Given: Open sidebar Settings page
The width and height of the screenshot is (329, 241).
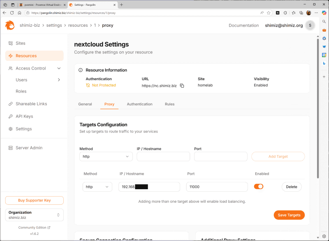Looking at the screenshot, I should click(x=24, y=128).
